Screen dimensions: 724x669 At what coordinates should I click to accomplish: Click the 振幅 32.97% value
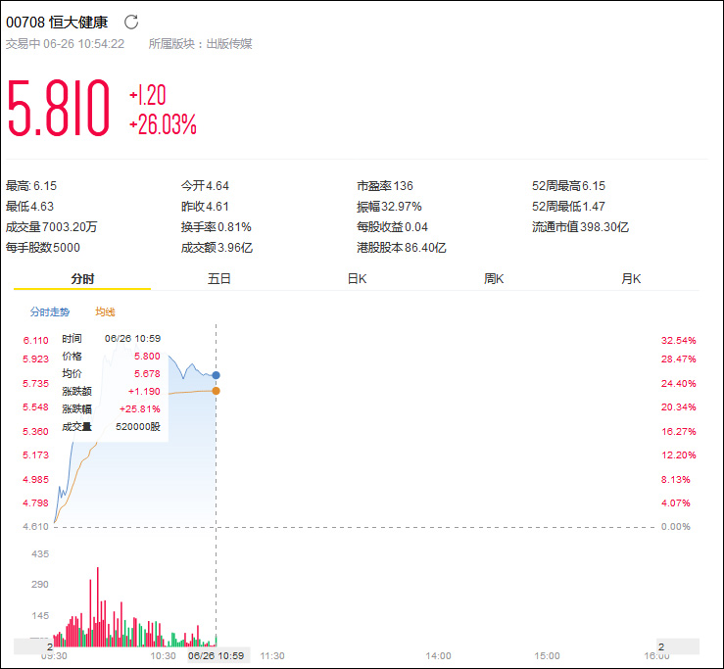coord(389,207)
